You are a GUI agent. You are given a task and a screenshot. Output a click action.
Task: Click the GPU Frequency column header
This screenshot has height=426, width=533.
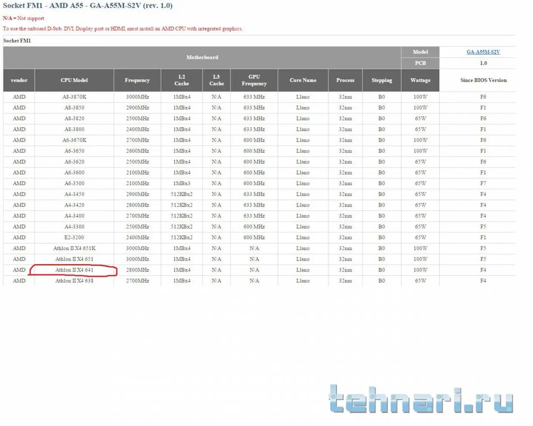click(x=254, y=80)
